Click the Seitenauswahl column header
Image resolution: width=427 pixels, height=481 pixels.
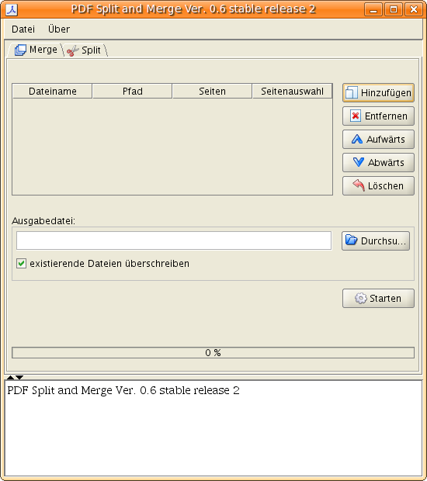pyautogui.click(x=292, y=91)
